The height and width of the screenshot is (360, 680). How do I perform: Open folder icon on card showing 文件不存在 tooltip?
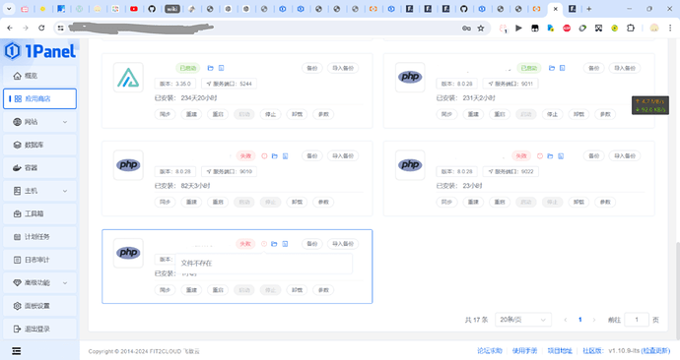[274, 244]
